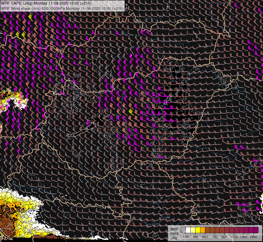
Task: Select the orange CAPE legend swatch
Action: click(203, 230)
